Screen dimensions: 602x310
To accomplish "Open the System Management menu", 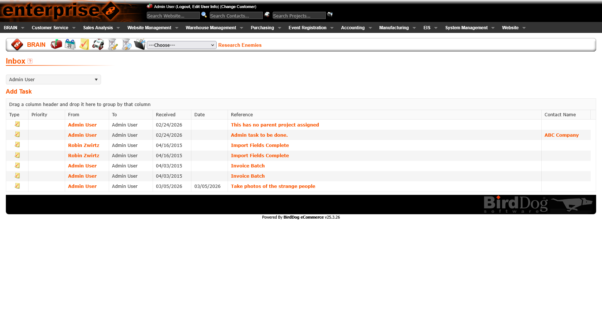I will click(x=470, y=28).
